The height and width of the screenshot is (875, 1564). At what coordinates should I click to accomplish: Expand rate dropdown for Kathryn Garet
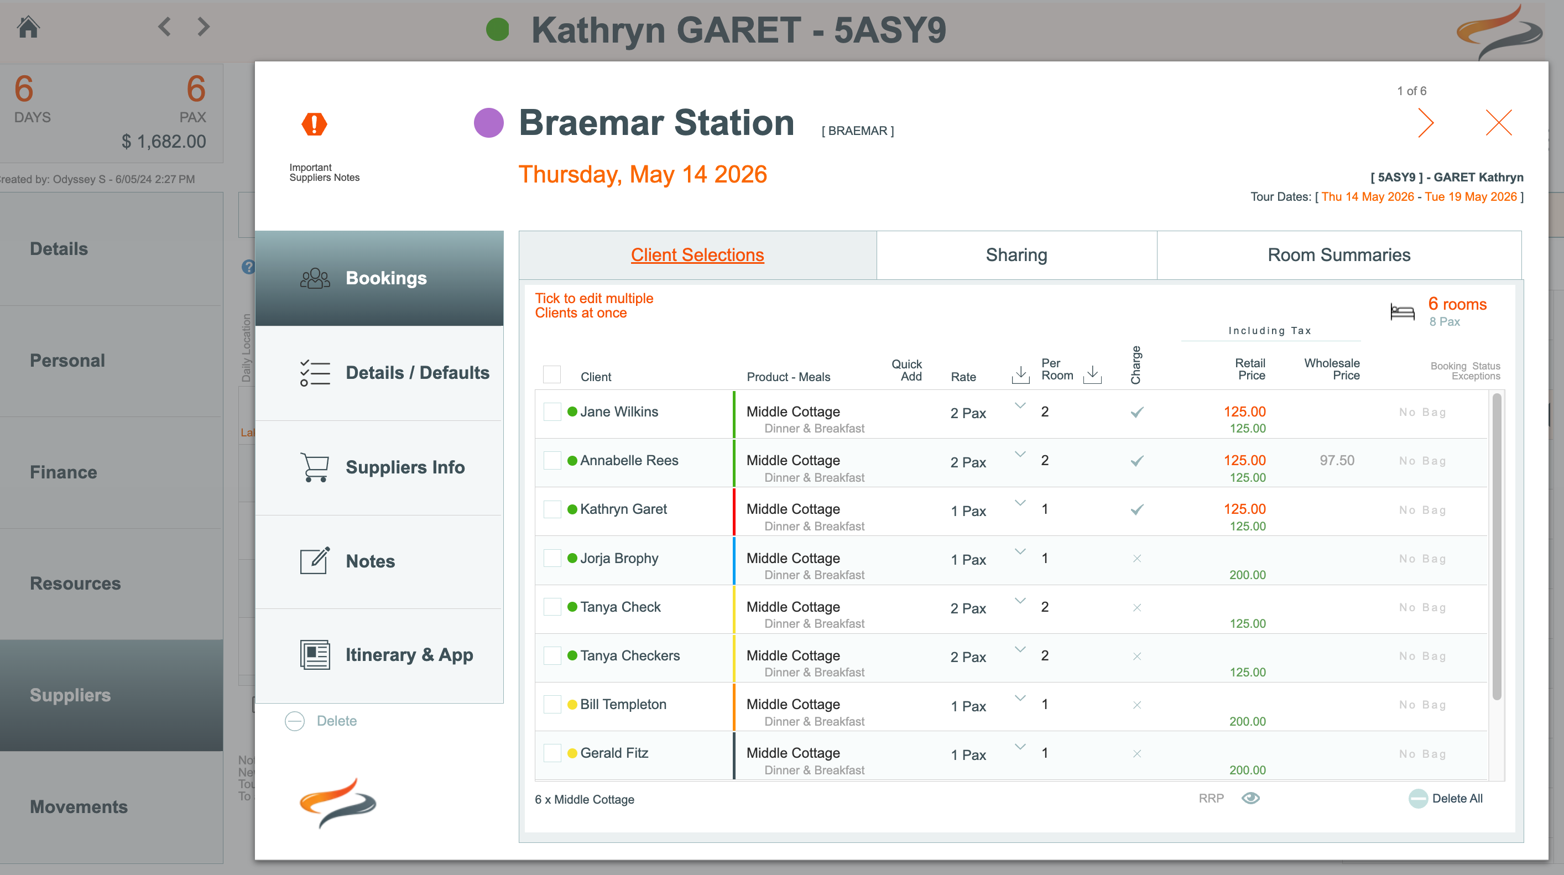pos(1020,503)
